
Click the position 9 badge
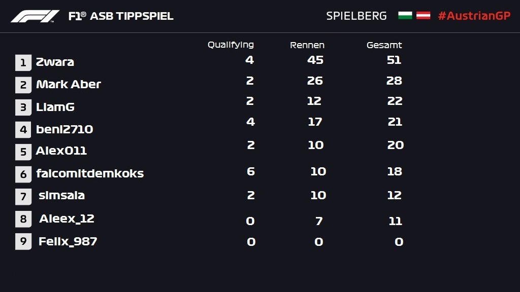[23, 241]
